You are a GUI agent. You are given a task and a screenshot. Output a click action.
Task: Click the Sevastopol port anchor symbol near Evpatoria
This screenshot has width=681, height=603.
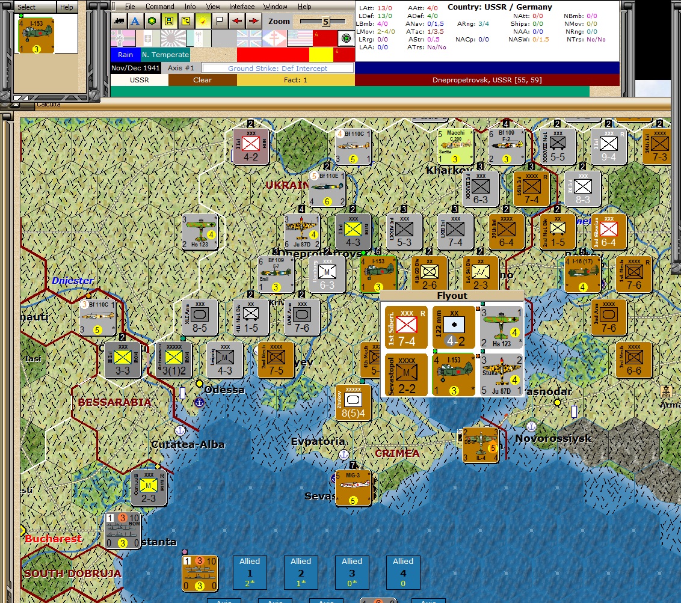tap(344, 455)
